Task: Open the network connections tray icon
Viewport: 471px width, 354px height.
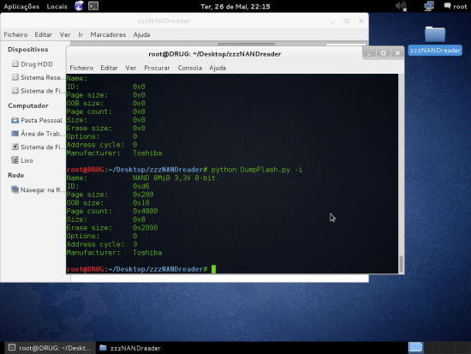Action: 429,6
